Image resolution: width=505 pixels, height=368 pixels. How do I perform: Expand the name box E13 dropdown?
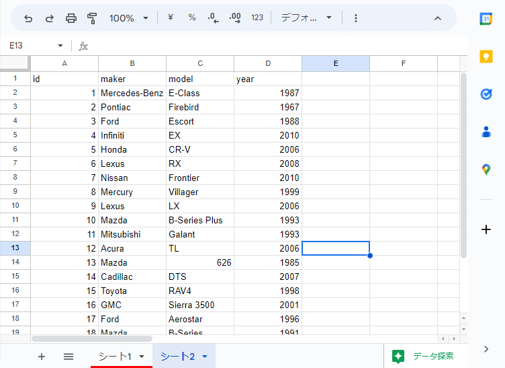60,46
